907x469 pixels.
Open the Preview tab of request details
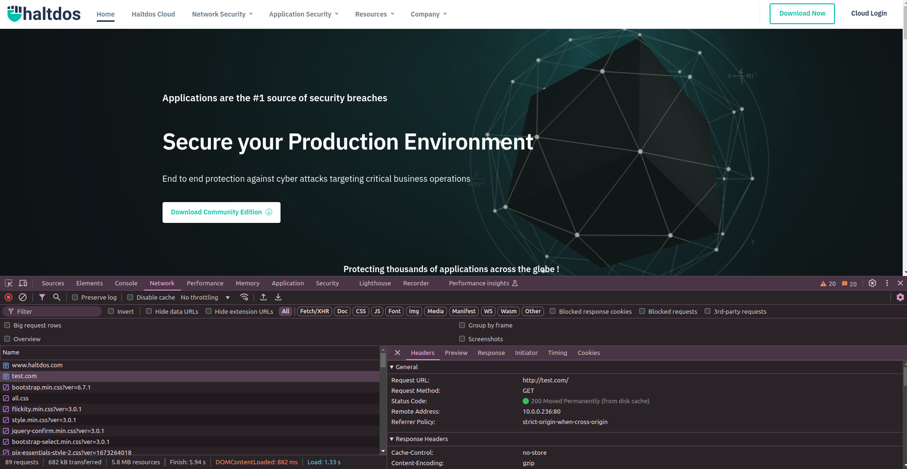point(456,353)
